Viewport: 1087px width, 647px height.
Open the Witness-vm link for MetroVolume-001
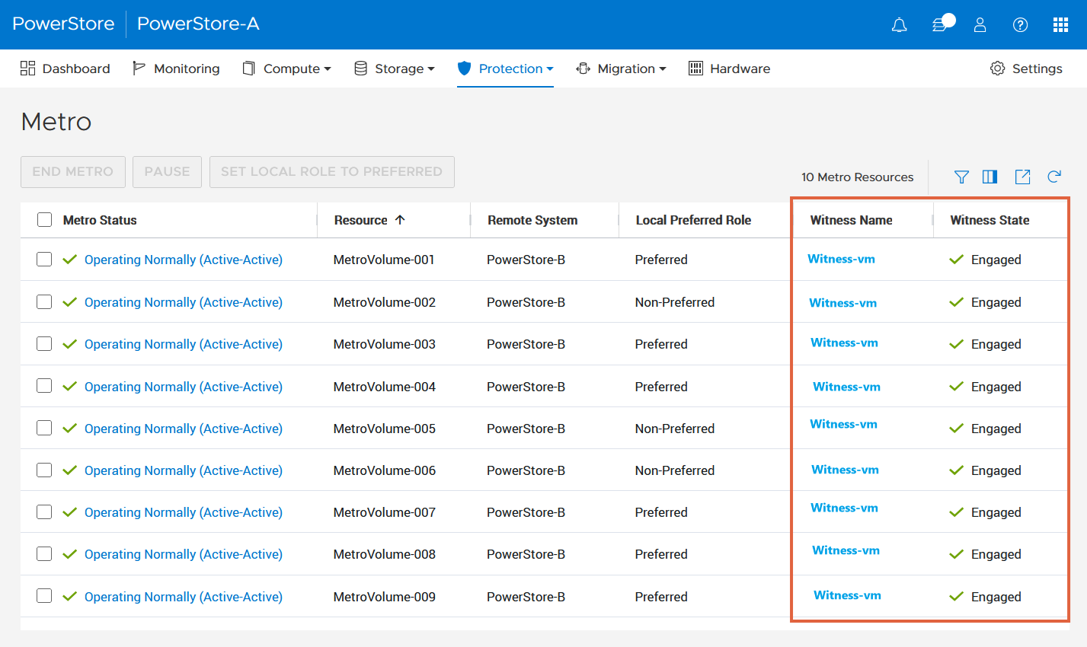click(x=841, y=259)
